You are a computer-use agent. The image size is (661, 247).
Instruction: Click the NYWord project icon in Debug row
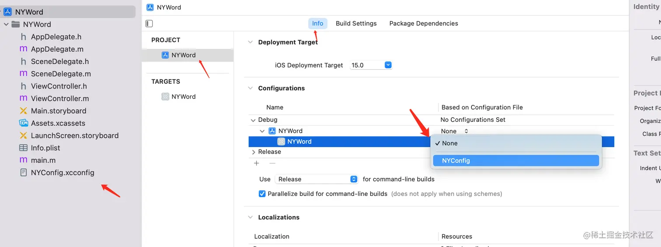(272, 131)
